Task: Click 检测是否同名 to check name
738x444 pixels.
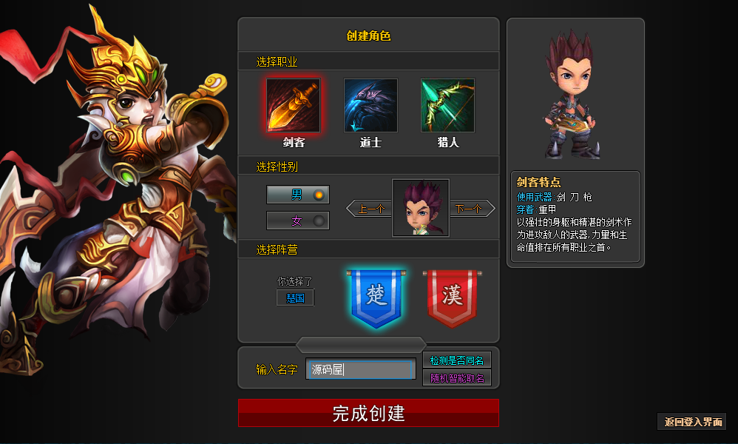Action: [457, 360]
